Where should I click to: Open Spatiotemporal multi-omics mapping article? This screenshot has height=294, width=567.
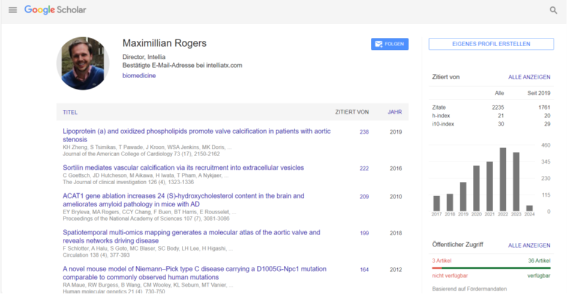point(191,236)
